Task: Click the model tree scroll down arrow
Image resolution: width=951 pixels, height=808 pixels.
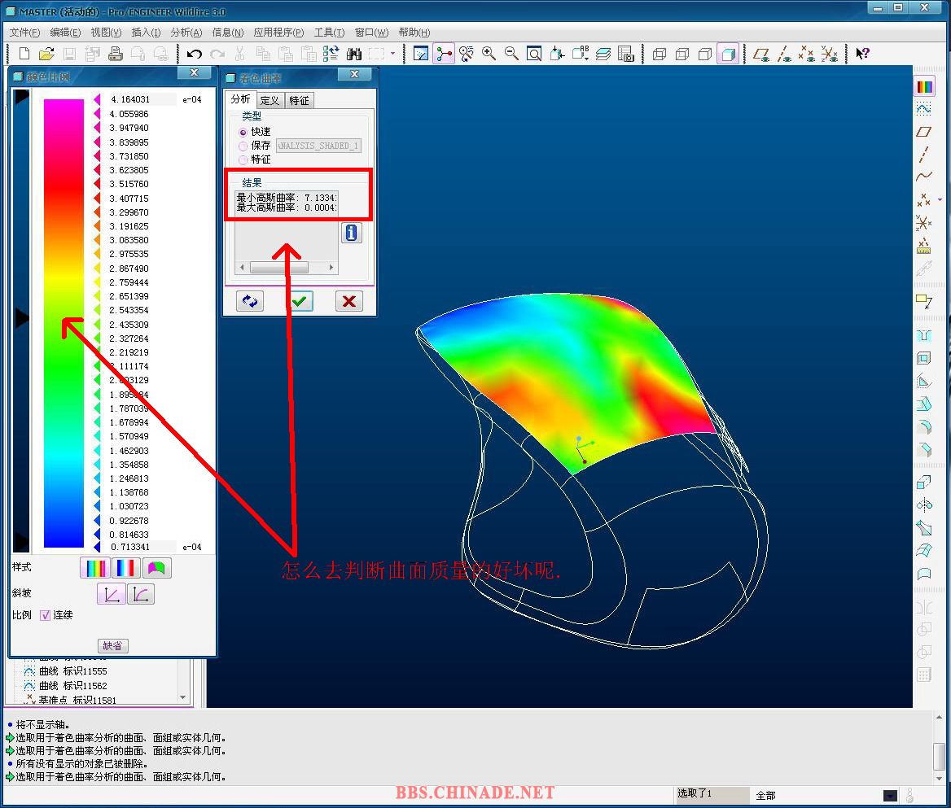Action: pyautogui.click(x=183, y=697)
